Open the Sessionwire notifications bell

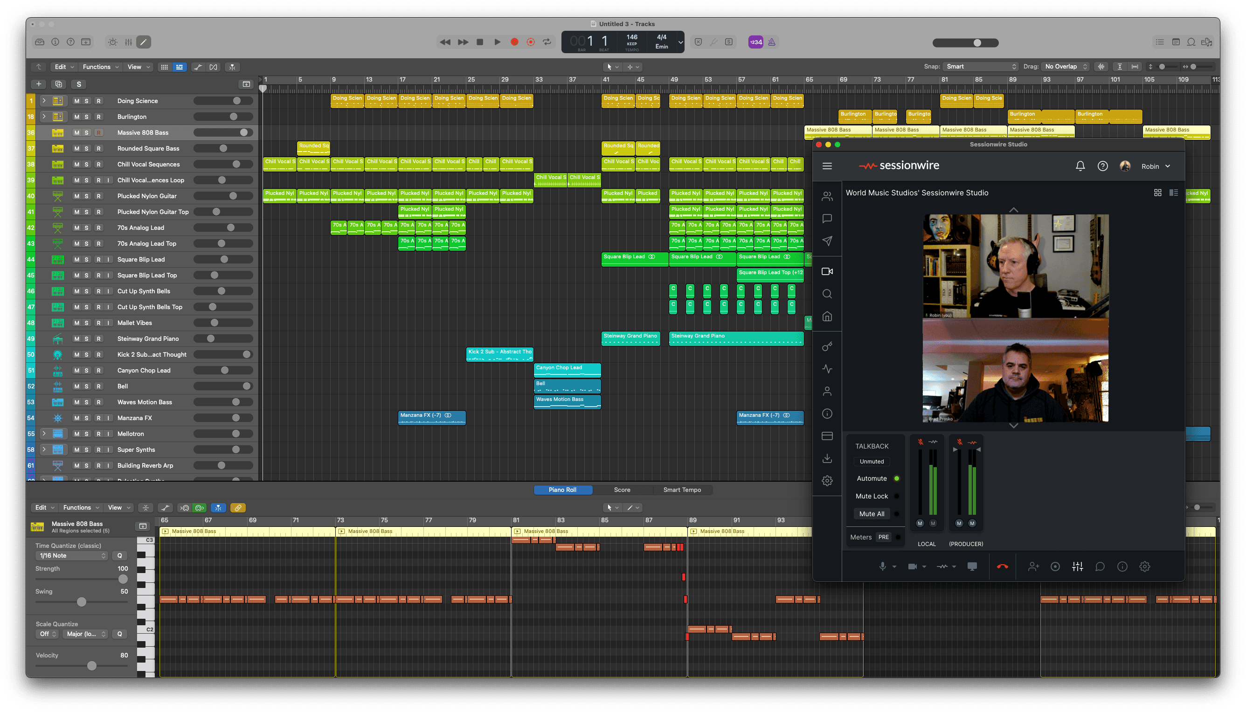coord(1080,166)
